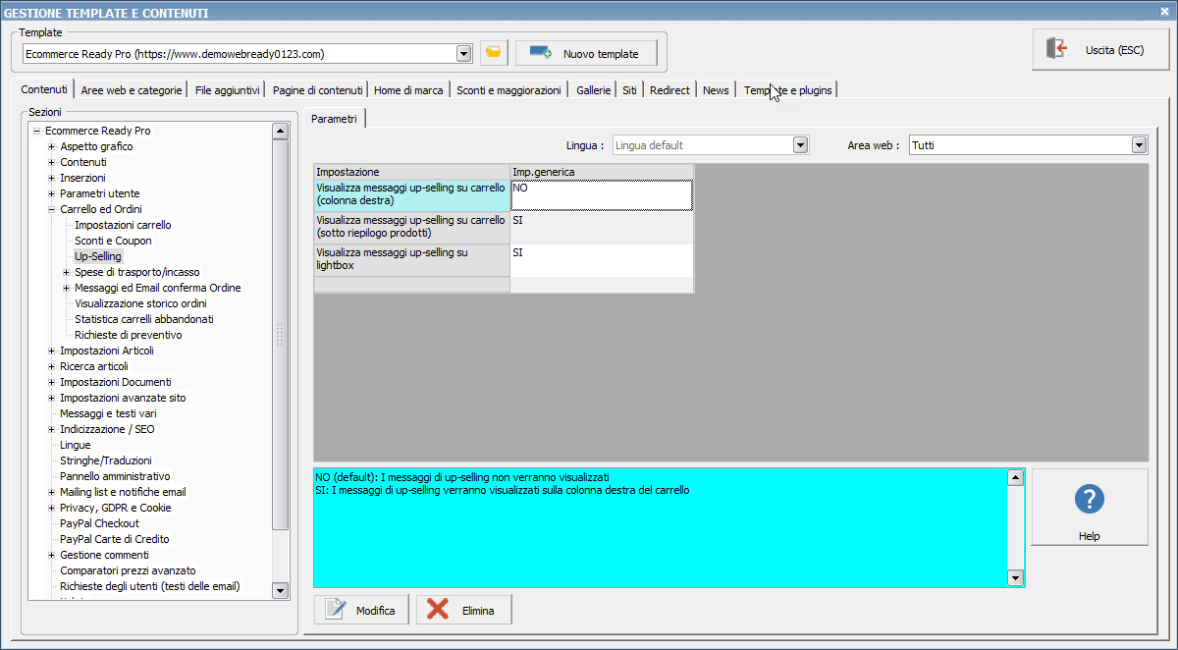Open the Gallerie tab
Image resolution: width=1178 pixels, height=650 pixels.
(x=594, y=89)
